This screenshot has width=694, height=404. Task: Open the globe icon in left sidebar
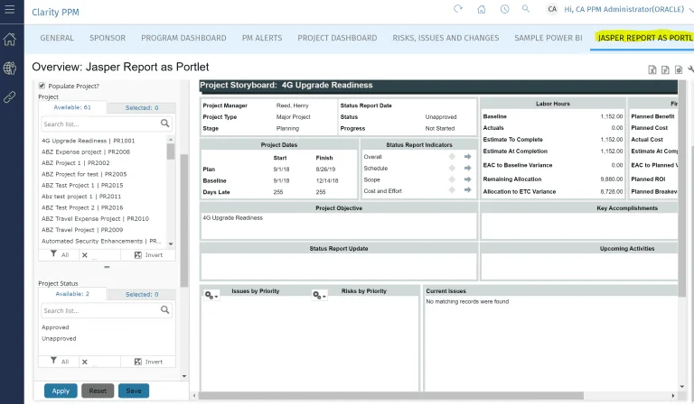tap(9, 68)
